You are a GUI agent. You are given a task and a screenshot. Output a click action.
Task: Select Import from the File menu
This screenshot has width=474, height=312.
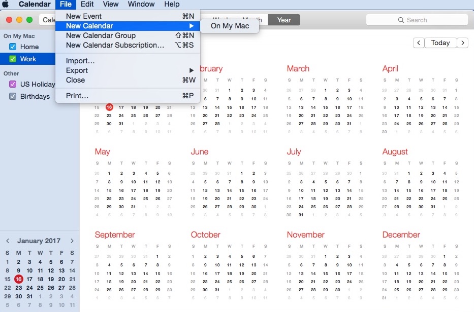coord(128,61)
